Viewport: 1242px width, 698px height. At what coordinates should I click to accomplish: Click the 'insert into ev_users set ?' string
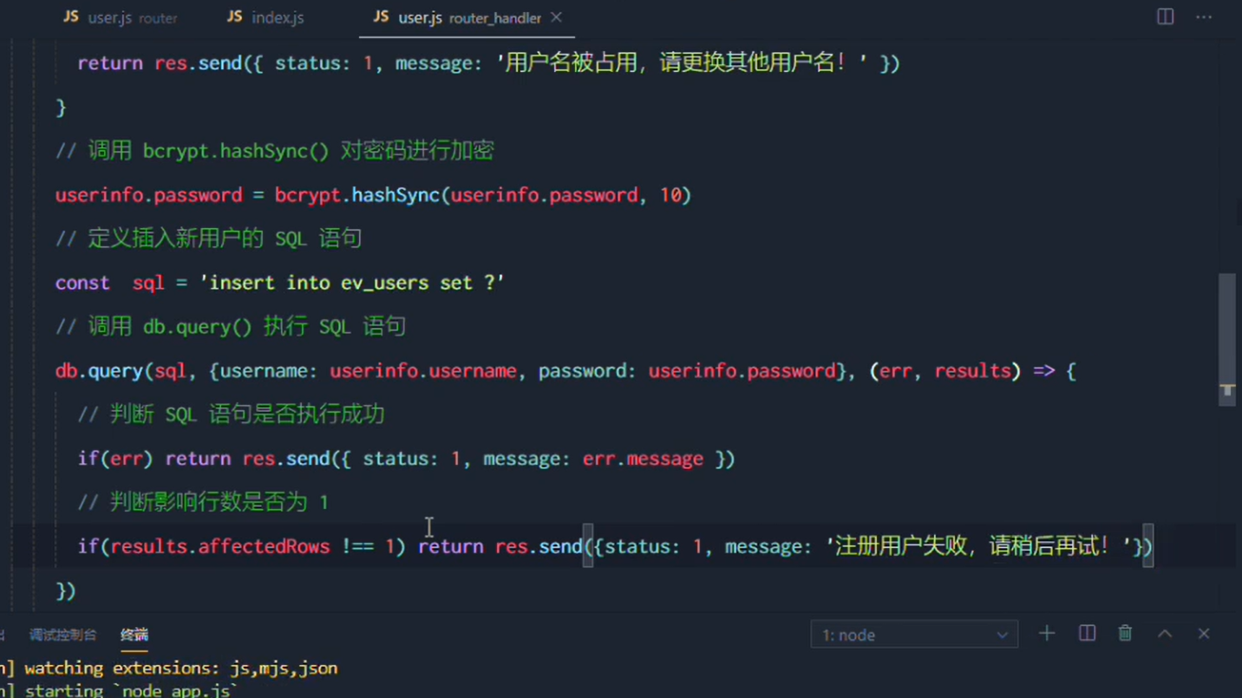tap(352, 283)
